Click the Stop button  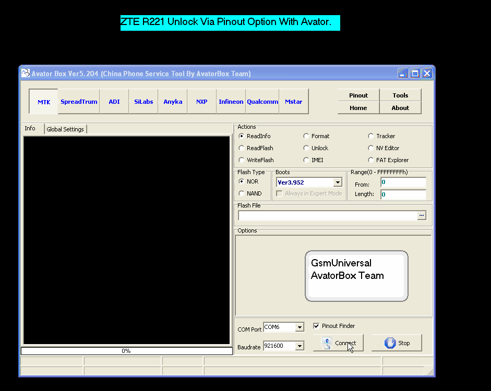click(397, 343)
